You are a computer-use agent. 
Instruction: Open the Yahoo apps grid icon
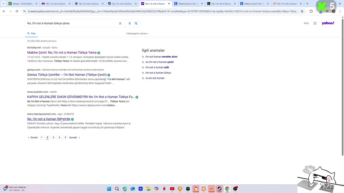(315, 23)
